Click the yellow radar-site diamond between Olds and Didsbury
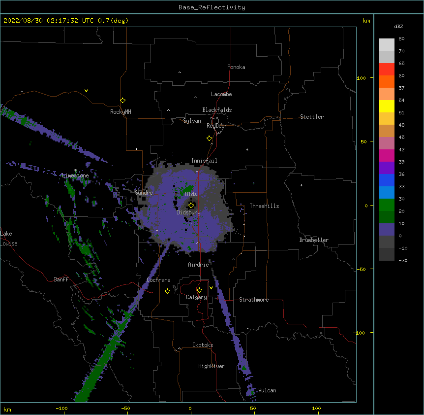Viewport: 424px width, 415px height. pos(191,206)
